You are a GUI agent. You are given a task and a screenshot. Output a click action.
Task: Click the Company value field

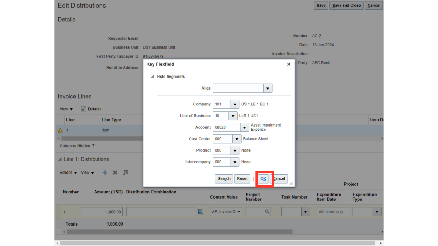[x=222, y=104]
